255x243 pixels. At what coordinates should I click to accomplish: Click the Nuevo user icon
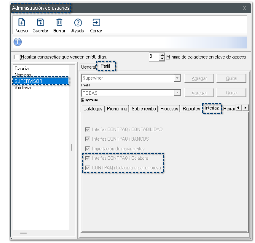coord(21,23)
